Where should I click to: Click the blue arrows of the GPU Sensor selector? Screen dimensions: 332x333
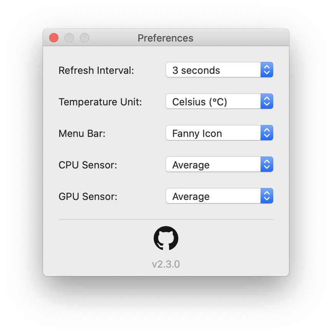pos(267,196)
